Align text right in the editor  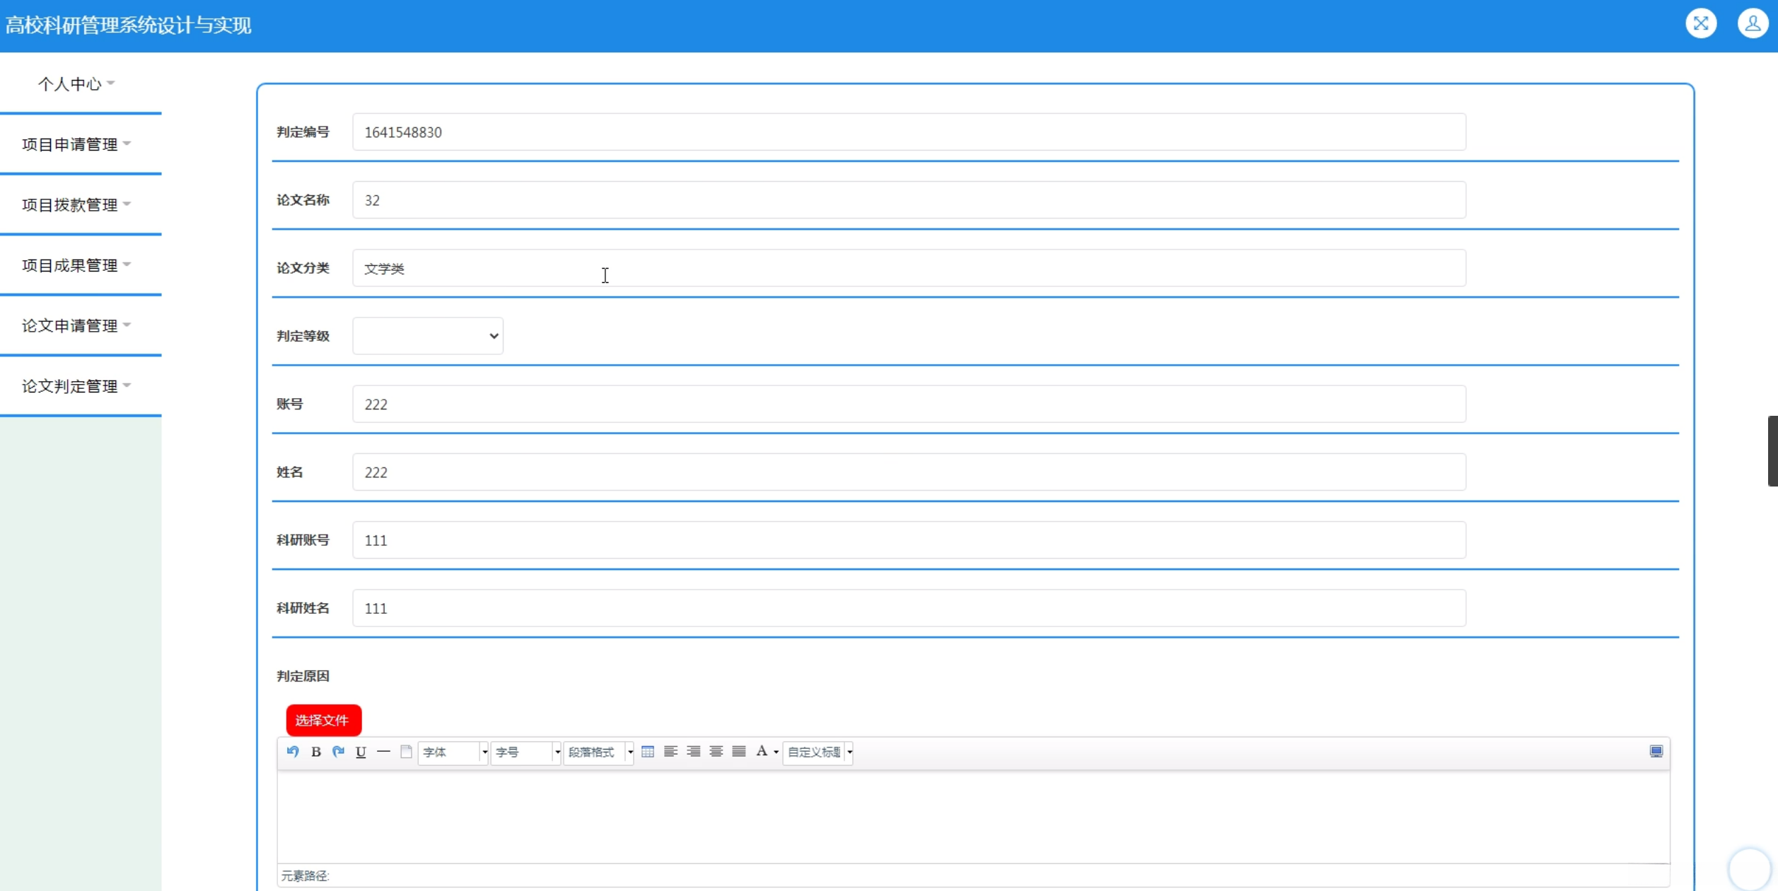(693, 751)
